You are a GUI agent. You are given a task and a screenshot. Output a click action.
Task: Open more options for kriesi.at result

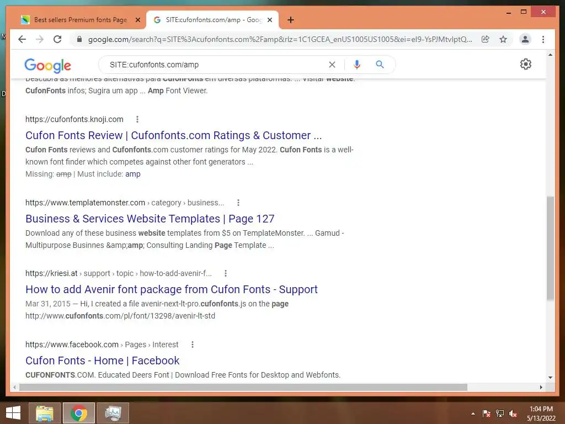225,273
